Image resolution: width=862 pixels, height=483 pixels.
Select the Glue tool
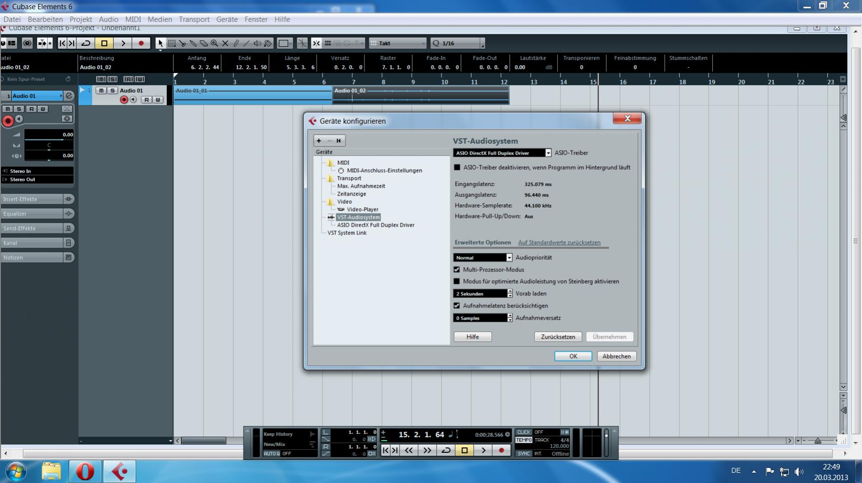(193, 43)
